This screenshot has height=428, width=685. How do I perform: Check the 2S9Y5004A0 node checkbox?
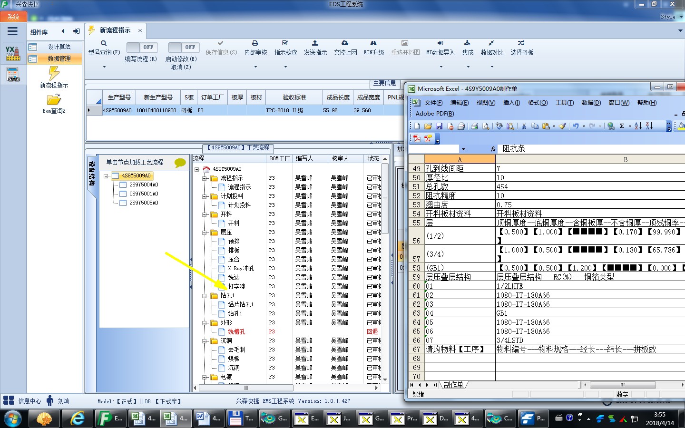pos(123,185)
